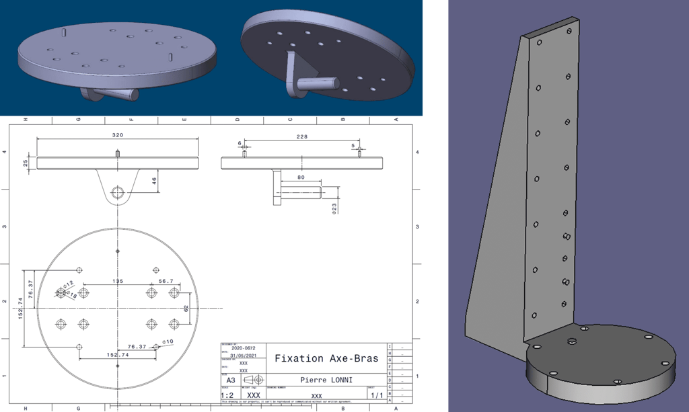Click the drawing title "Fixation Axe-Bras"

(326, 358)
